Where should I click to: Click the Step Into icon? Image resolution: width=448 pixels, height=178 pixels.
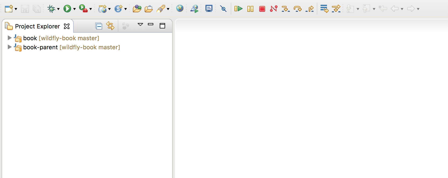286,9
